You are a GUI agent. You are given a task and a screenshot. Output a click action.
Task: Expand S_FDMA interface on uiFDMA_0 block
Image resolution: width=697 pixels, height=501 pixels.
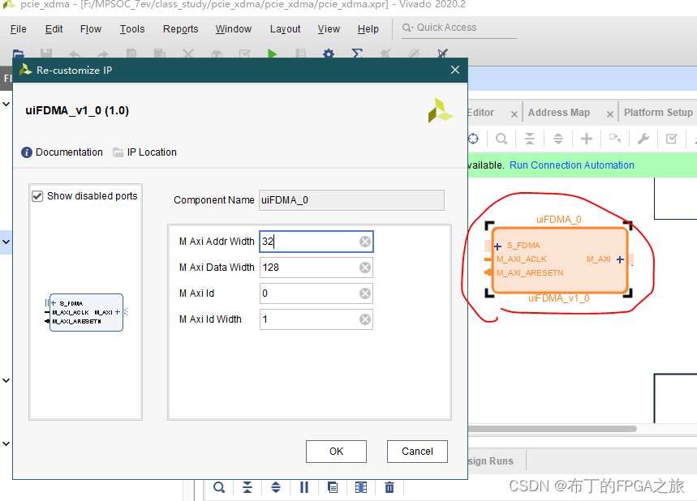pyautogui.click(x=497, y=246)
